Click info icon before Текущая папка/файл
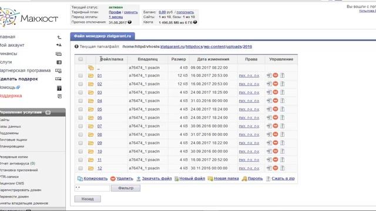This screenshot has height=211, width=376. click(x=76, y=46)
